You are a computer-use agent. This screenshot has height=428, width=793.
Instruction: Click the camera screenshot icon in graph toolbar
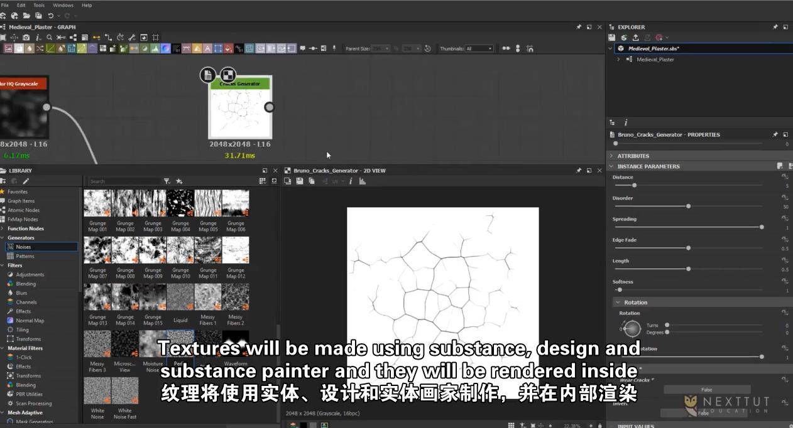[26, 38]
